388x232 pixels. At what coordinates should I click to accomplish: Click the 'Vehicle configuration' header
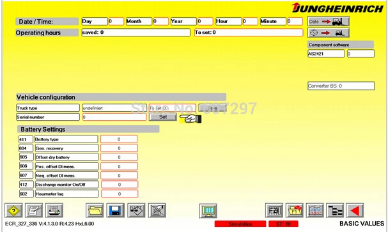click(121, 97)
